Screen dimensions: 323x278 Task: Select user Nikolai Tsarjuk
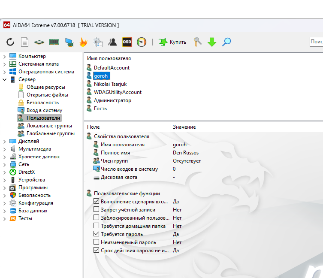point(110,84)
